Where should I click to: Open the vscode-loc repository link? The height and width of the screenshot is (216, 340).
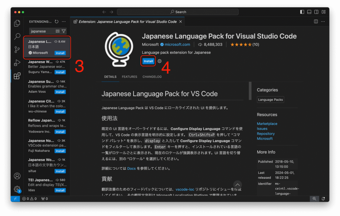click(185, 189)
